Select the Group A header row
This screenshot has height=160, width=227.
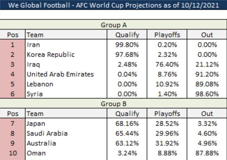click(x=113, y=26)
